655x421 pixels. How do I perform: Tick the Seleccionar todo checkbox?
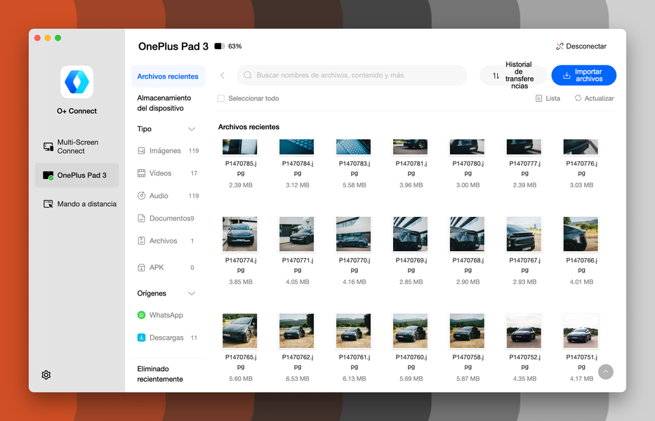point(221,98)
